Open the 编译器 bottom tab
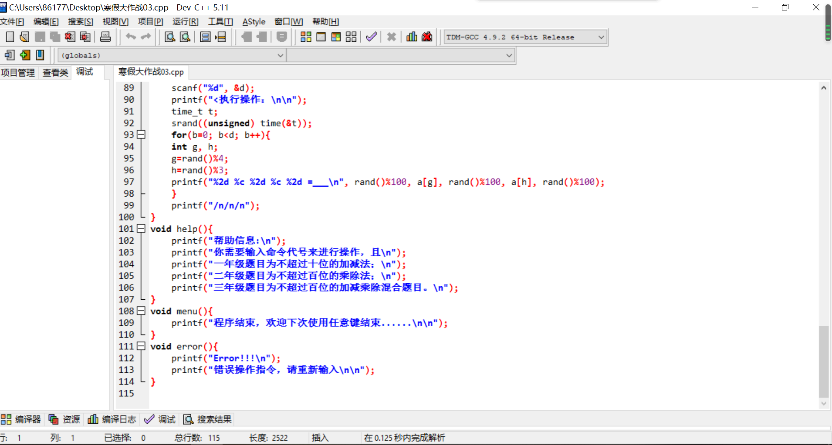832x445 pixels. pos(21,419)
